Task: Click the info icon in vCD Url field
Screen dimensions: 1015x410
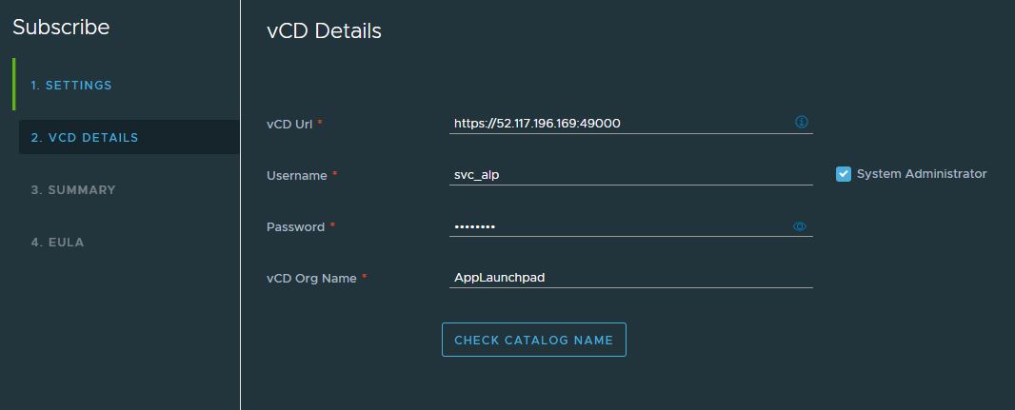Action: [802, 122]
